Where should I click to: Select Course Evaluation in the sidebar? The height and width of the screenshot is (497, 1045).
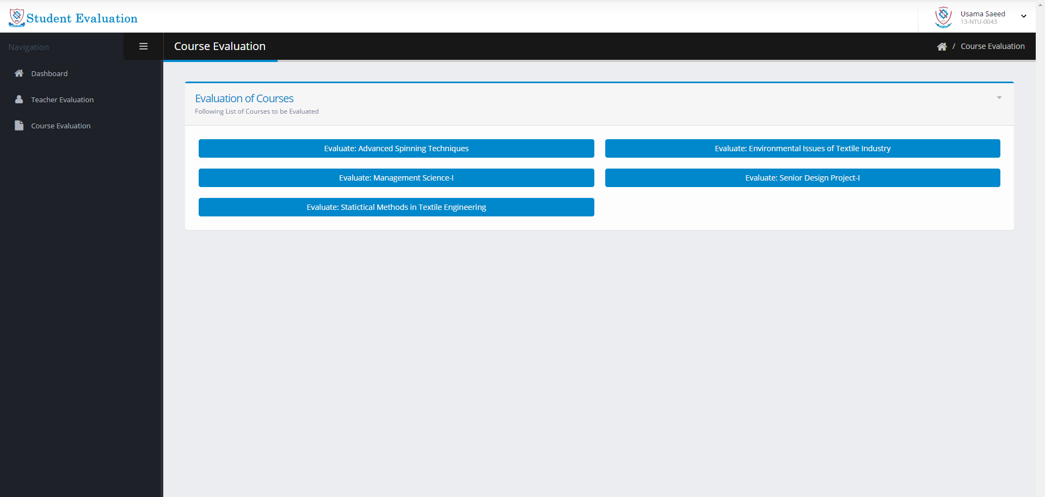click(60, 126)
